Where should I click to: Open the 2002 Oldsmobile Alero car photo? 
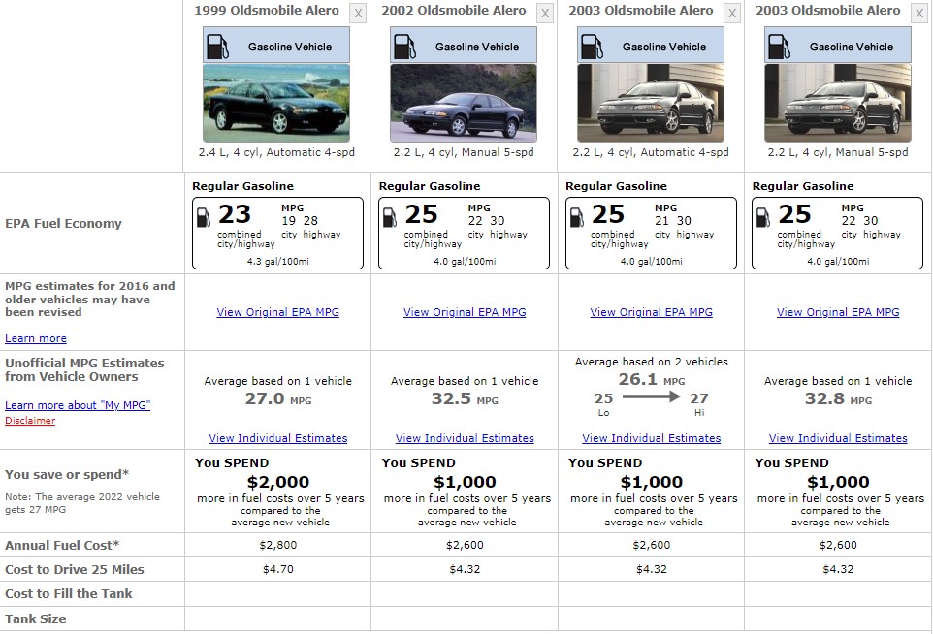click(464, 103)
